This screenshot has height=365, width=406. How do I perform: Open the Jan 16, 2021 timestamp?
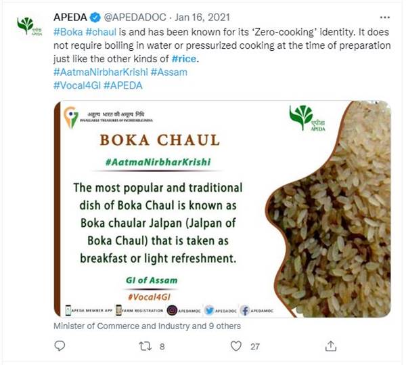click(x=192, y=18)
